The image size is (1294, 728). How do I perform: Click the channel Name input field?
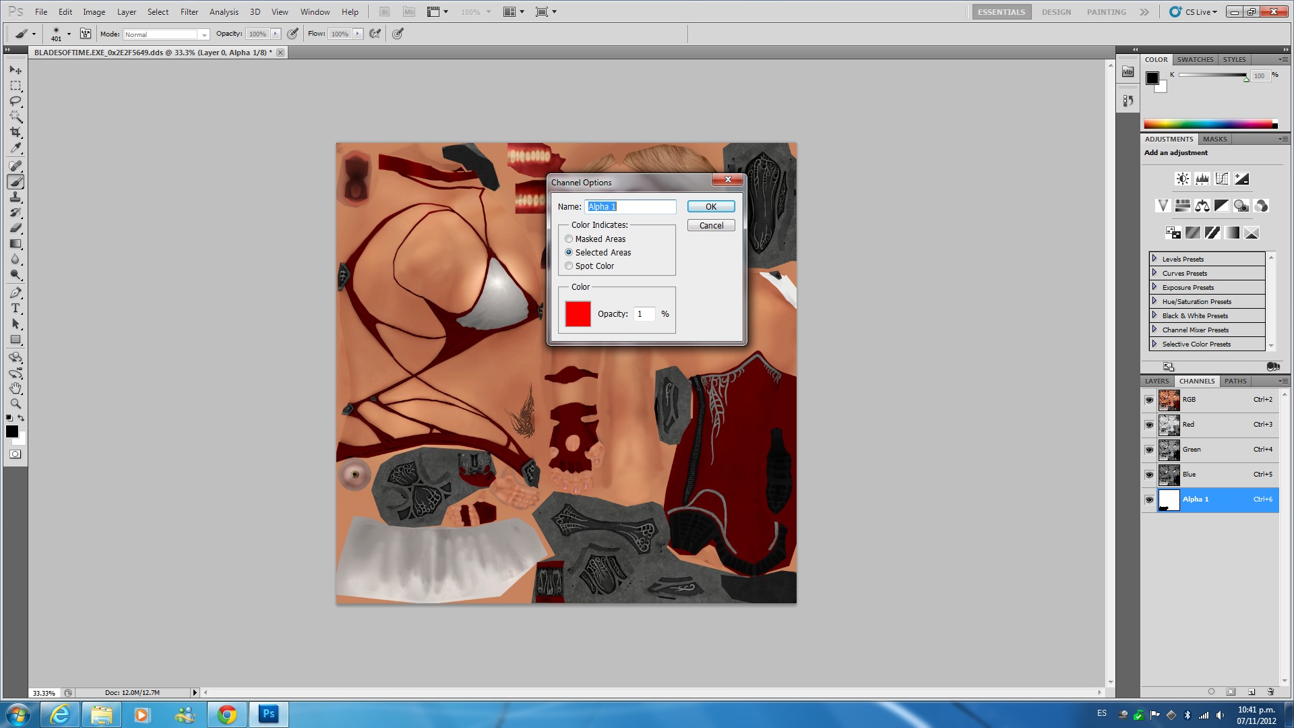[630, 206]
